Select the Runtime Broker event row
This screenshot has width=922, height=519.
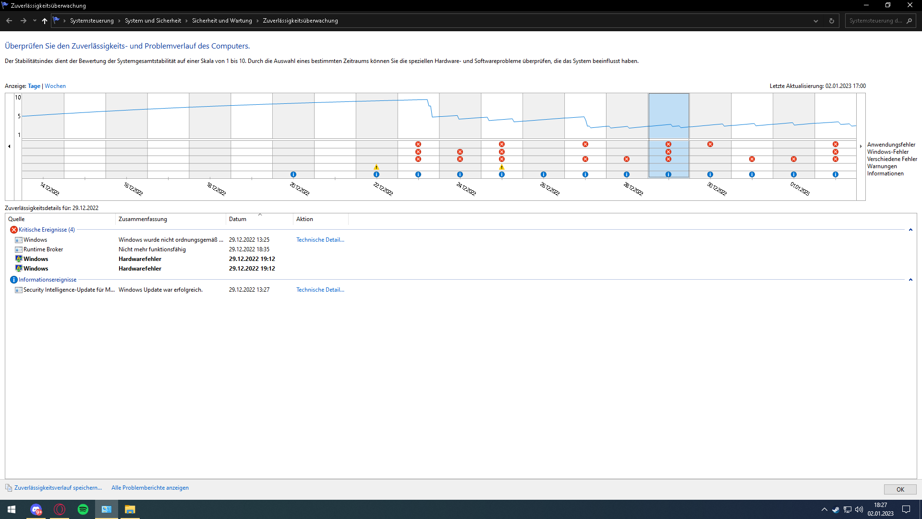pyautogui.click(x=43, y=249)
